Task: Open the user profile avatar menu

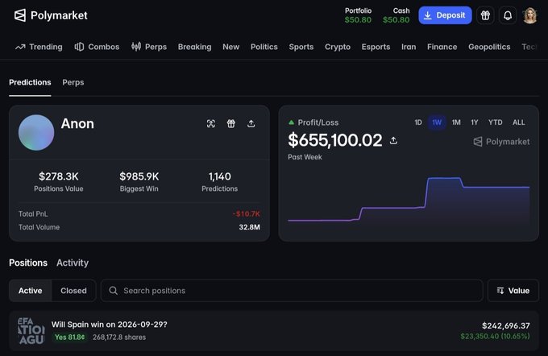Action: click(529, 15)
